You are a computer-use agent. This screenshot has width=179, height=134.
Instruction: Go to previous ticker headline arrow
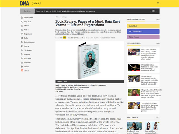pos(151,11)
